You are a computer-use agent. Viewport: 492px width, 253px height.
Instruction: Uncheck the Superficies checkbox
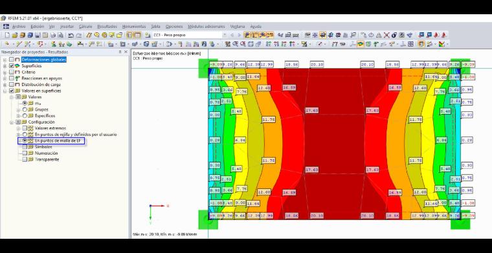pyautogui.click(x=12, y=66)
